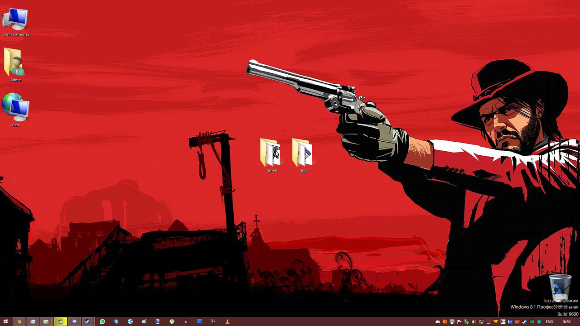The image size is (580, 326).
Task: Open the volume speaker tray icon
Action: (474, 322)
